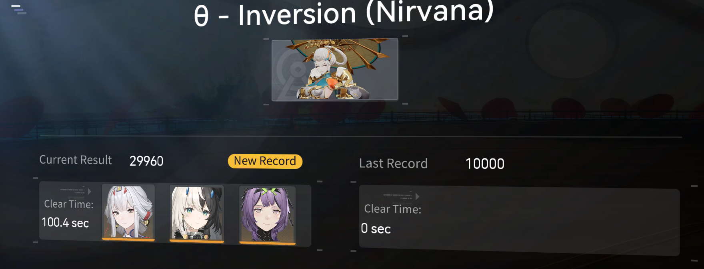This screenshot has height=269, width=704.
Task: Select the white-haired red-horned character portrait
Action: coord(128,212)
